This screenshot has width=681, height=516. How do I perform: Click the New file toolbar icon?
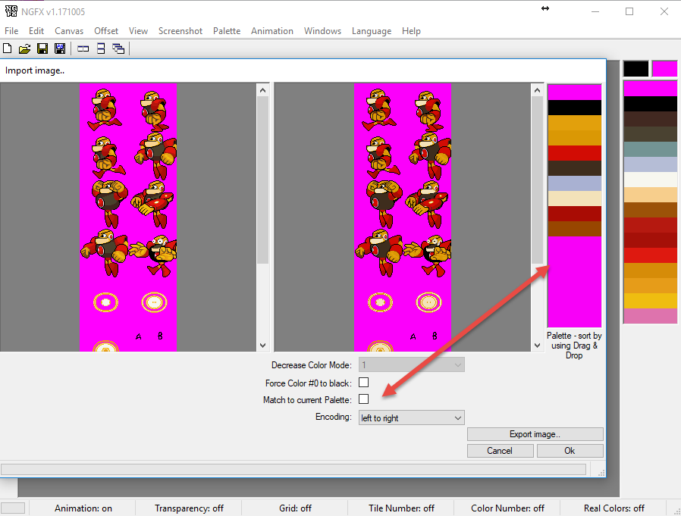click(8, 48)
